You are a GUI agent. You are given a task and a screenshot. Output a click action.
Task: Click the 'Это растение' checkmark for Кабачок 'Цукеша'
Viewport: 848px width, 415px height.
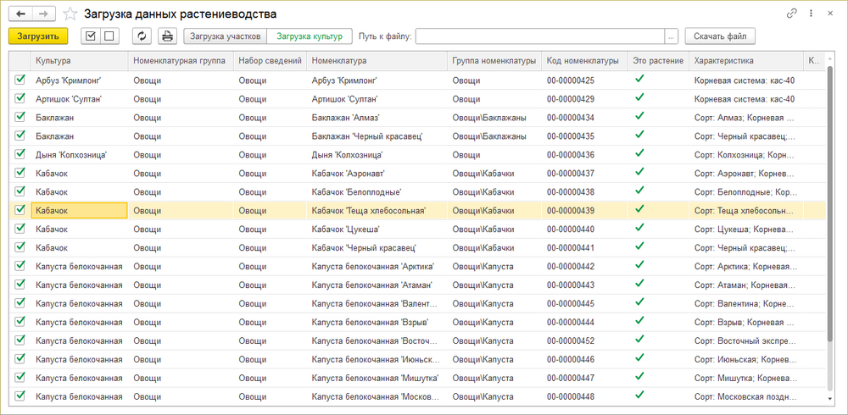tap(639, 228)
